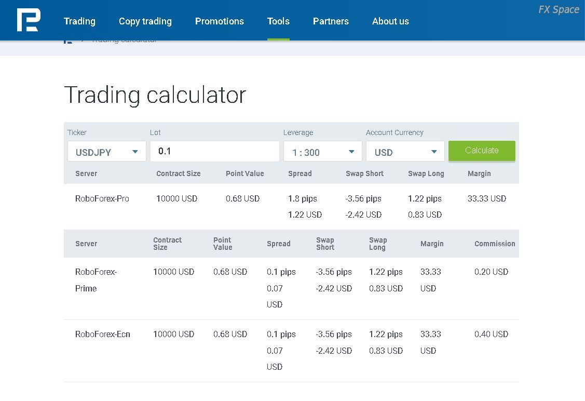
Task: Click the Trading calculator page heading
Action: pyautogui.click(x=155, y=95)
